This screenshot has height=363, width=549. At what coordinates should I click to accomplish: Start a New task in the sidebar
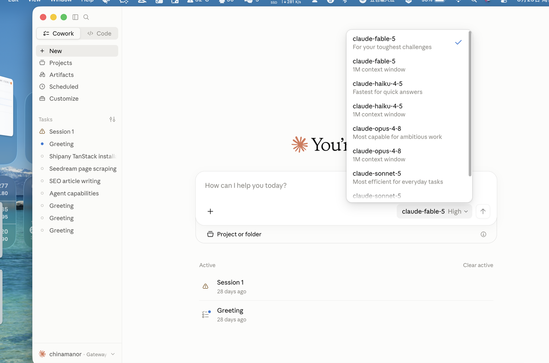[77, 51]
